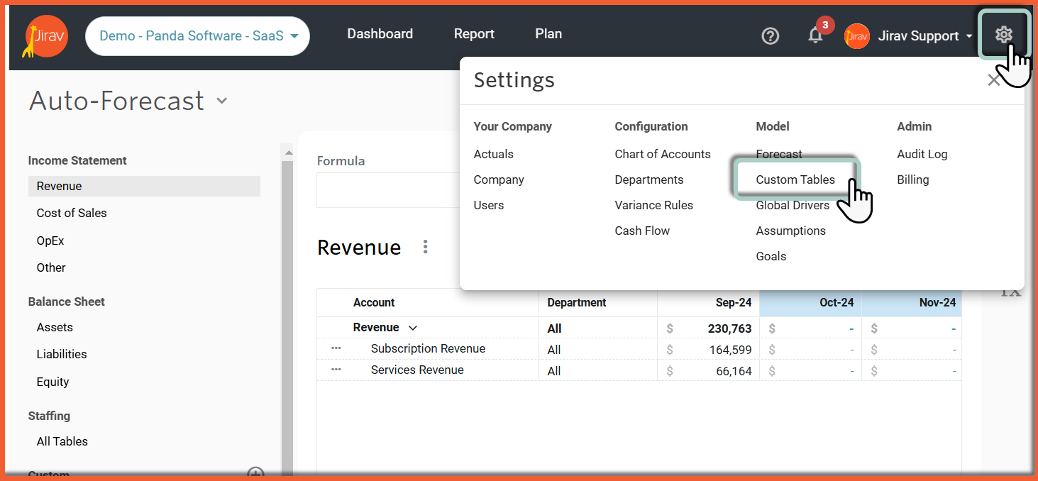Close the Settings panel

[993, 80]
